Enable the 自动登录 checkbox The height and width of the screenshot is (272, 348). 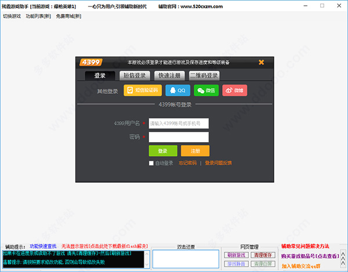(151, 163)
